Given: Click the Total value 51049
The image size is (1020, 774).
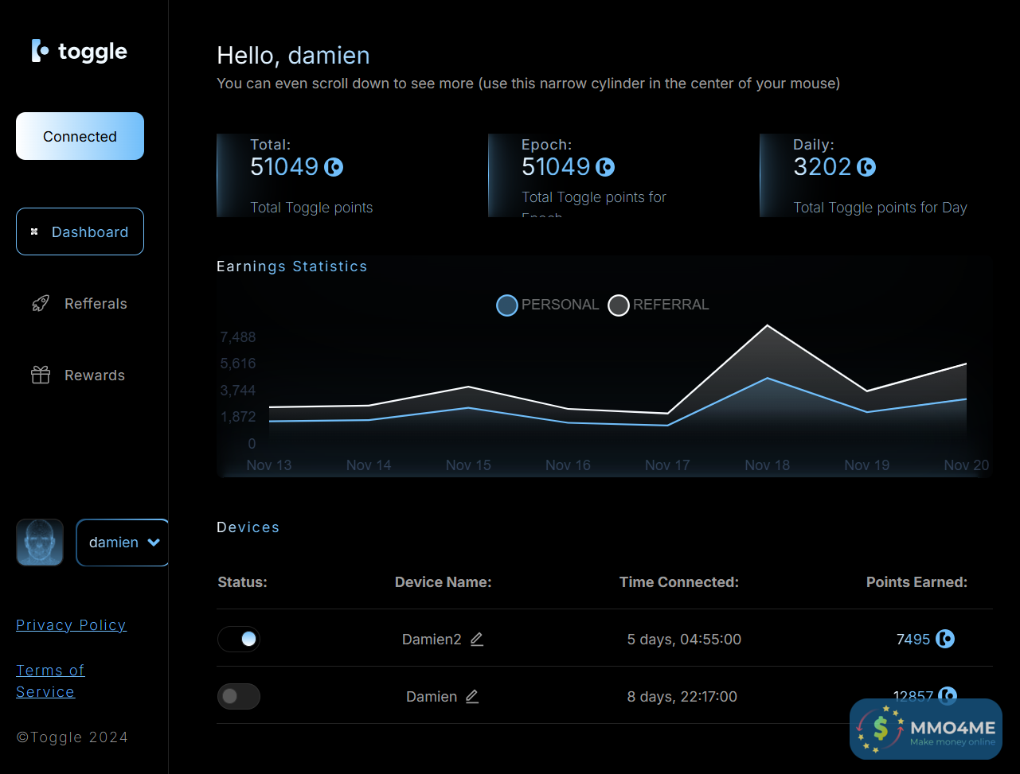Looking at the screenshot, I should tap(284, 166).
